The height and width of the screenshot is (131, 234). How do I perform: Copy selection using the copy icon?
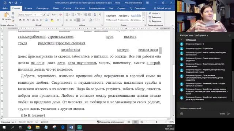point(13,17)
